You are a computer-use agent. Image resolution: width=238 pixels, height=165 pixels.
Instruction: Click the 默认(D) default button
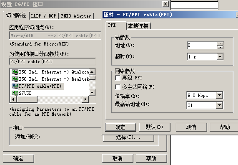coord(155,127)
